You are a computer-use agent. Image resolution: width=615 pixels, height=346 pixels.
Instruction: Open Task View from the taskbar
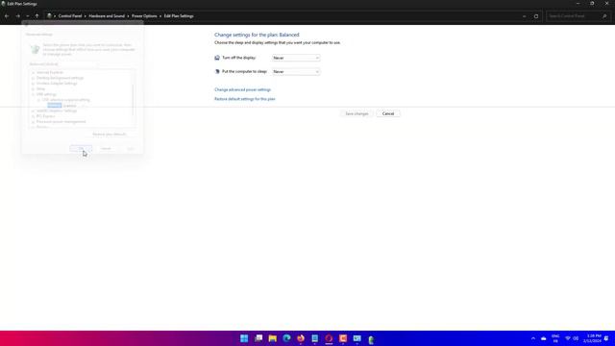click(x=258, y=338)
